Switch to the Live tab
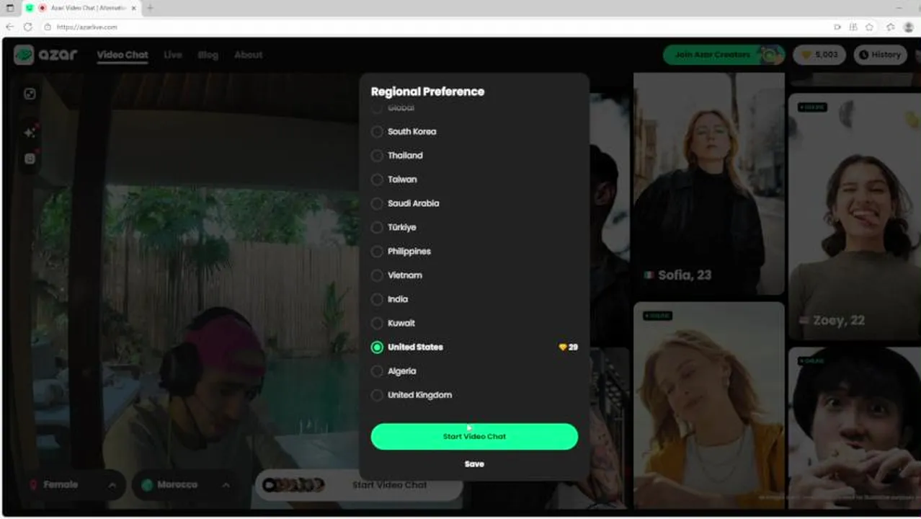921x519 pixels. [173, 55]
